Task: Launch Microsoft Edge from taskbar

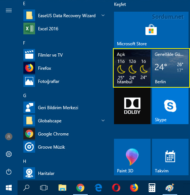Action: 98,188
